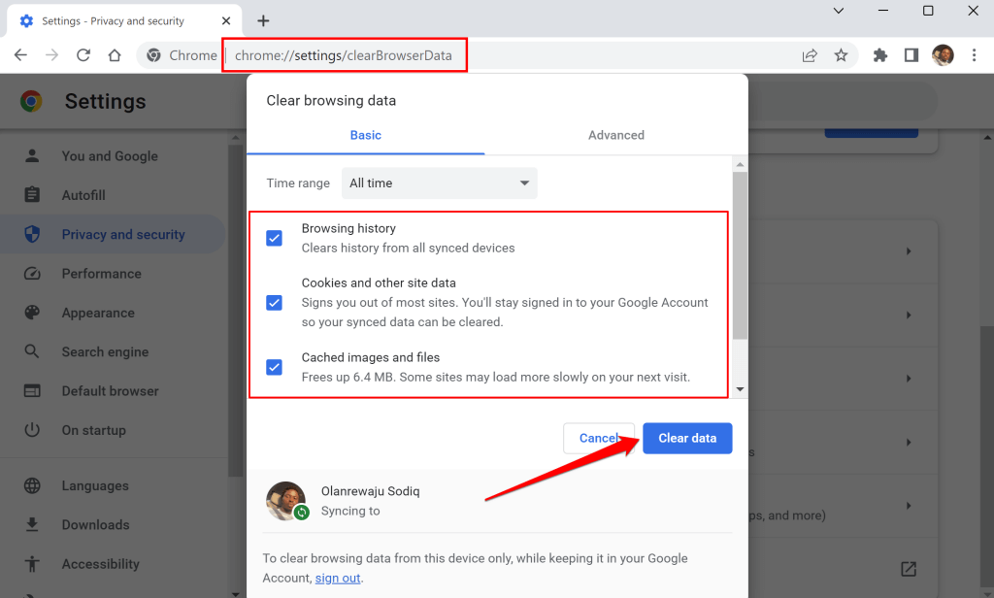Open the Chrome three-dot menu

(974, 55)
